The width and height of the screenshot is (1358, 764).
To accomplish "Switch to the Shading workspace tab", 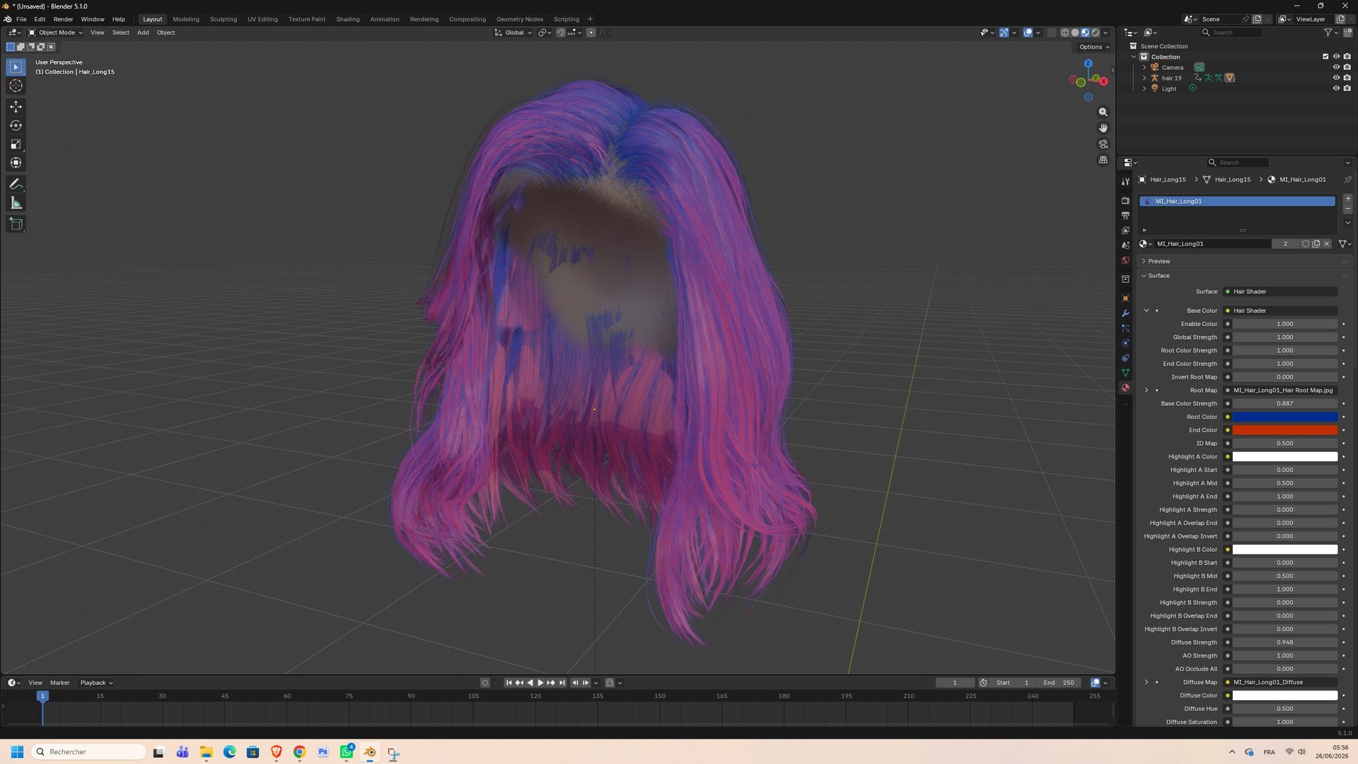I will point(347,19).
